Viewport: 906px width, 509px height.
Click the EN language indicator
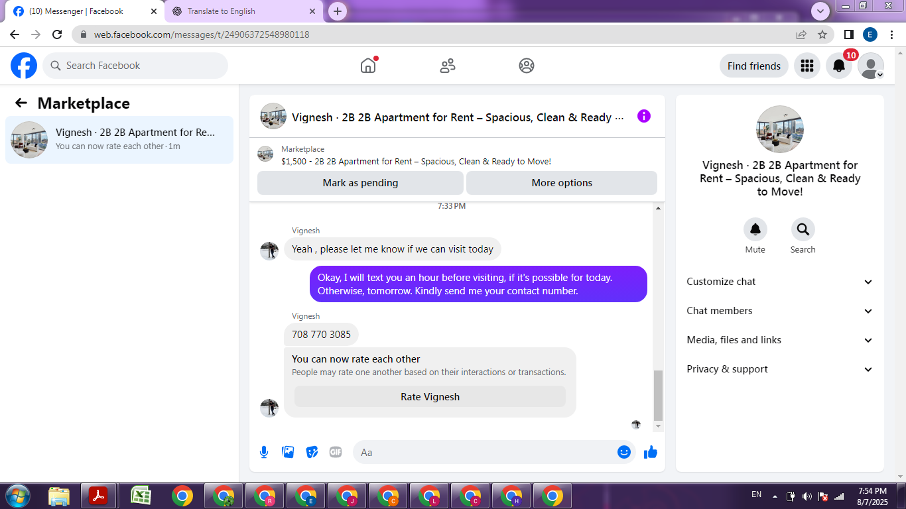(x=756, y=494)
